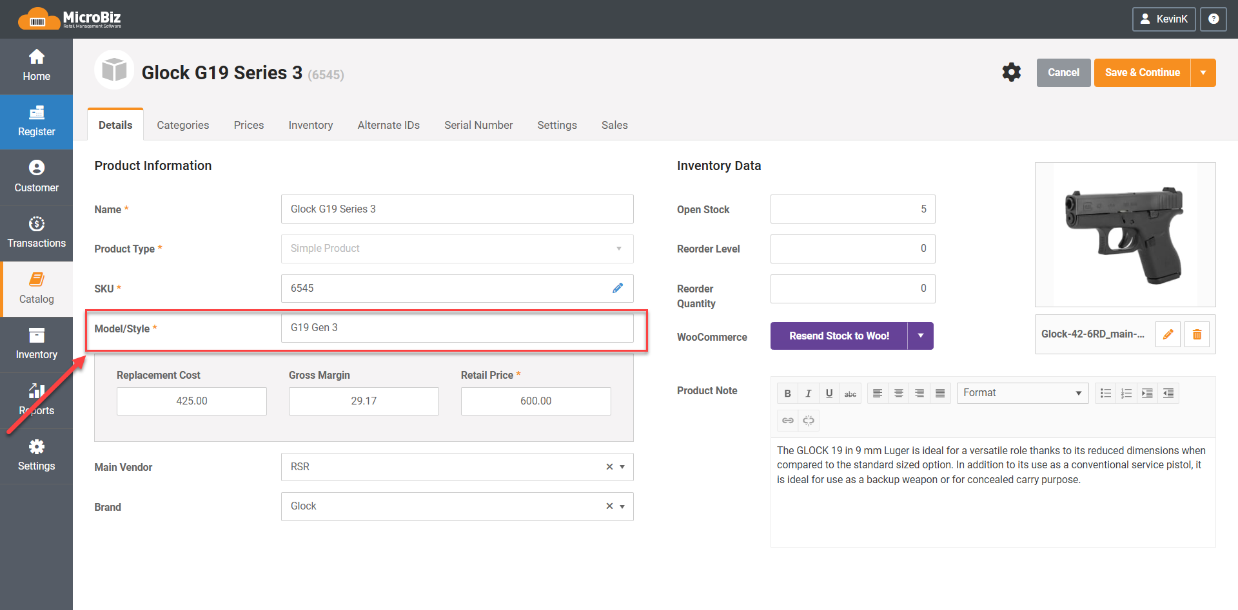Expand the Save & Continue dropdown arrow
The height and width of the screenshot is (610, 1238).
1203,73
